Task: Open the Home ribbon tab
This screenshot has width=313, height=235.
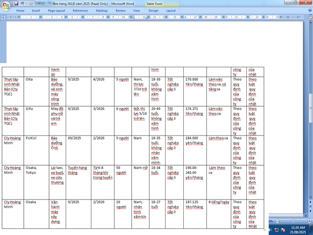Action: click(20, 11)
